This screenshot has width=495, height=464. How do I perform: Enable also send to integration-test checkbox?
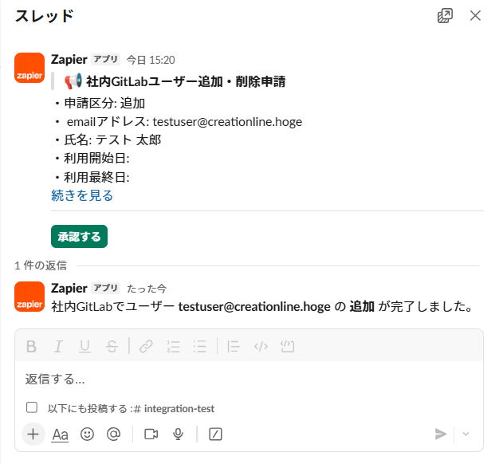click(32, 407)
